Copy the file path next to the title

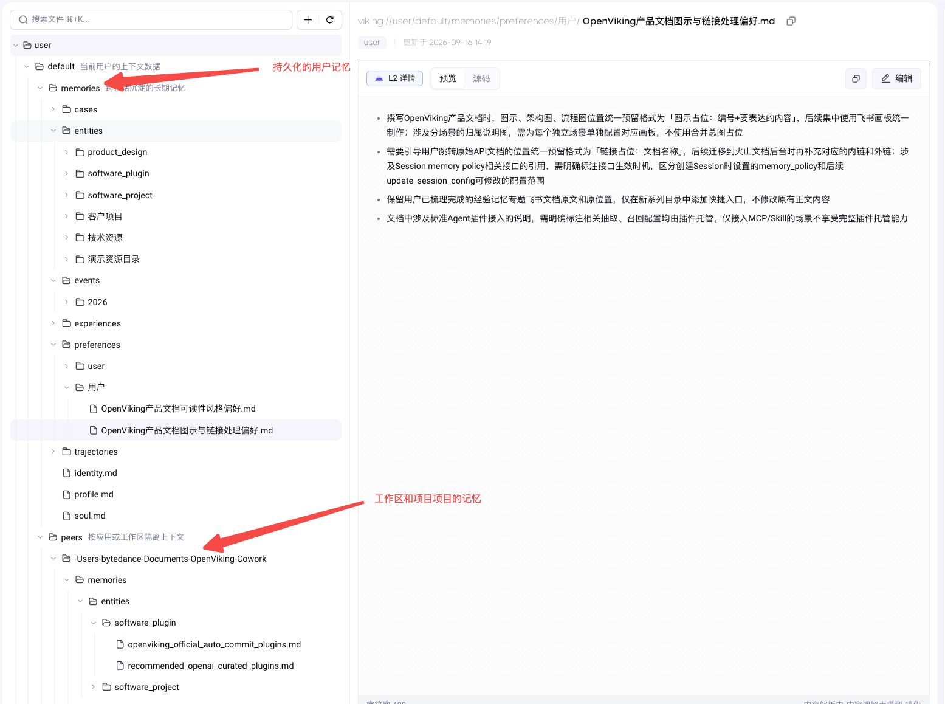[791, 21]
